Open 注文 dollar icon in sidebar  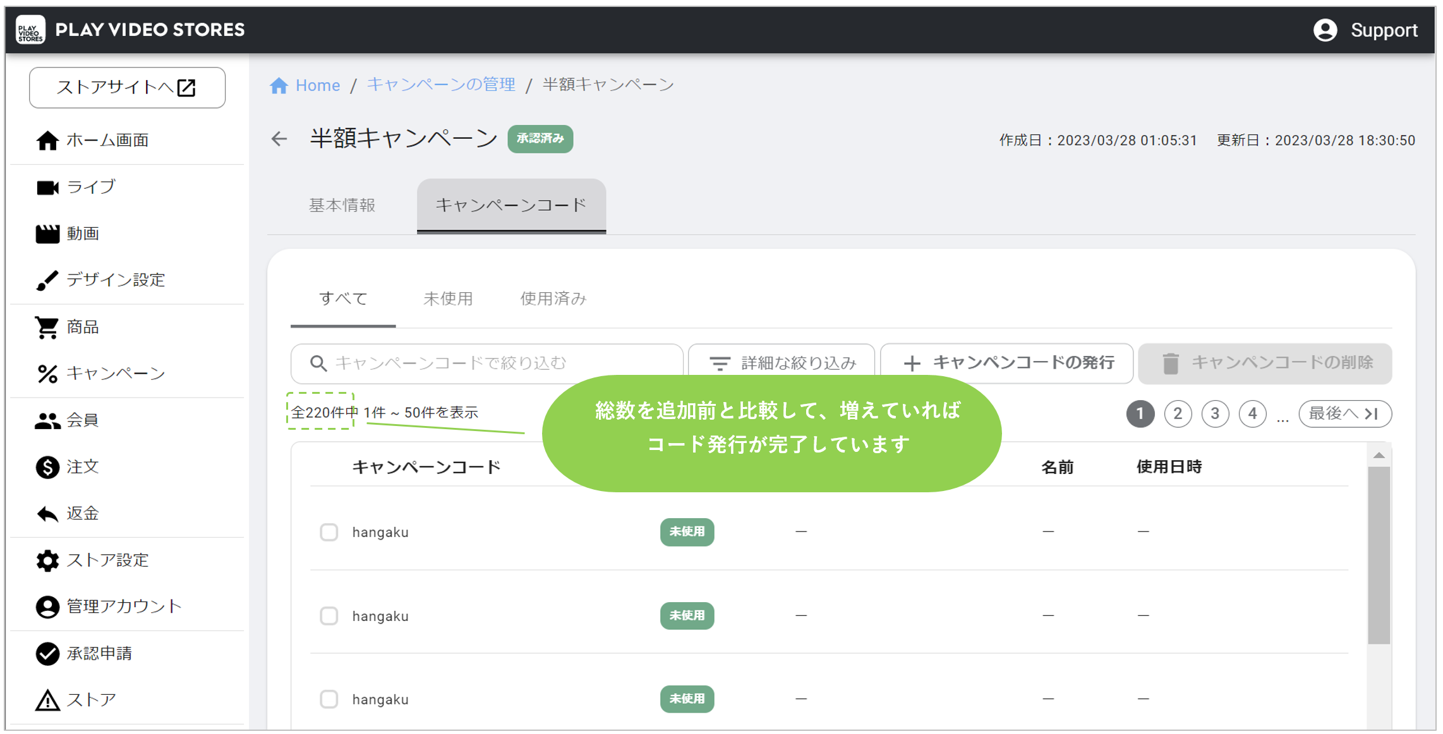tap(47, 467)
